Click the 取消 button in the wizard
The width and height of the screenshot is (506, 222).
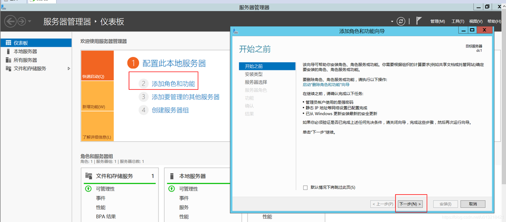[473, 204]
